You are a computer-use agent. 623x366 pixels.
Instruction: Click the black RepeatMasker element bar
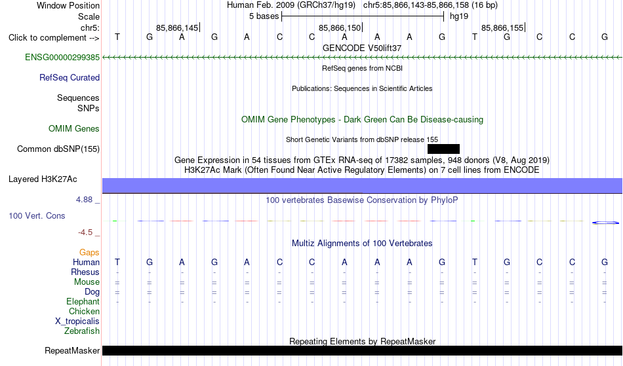click(x=362, y=350)
